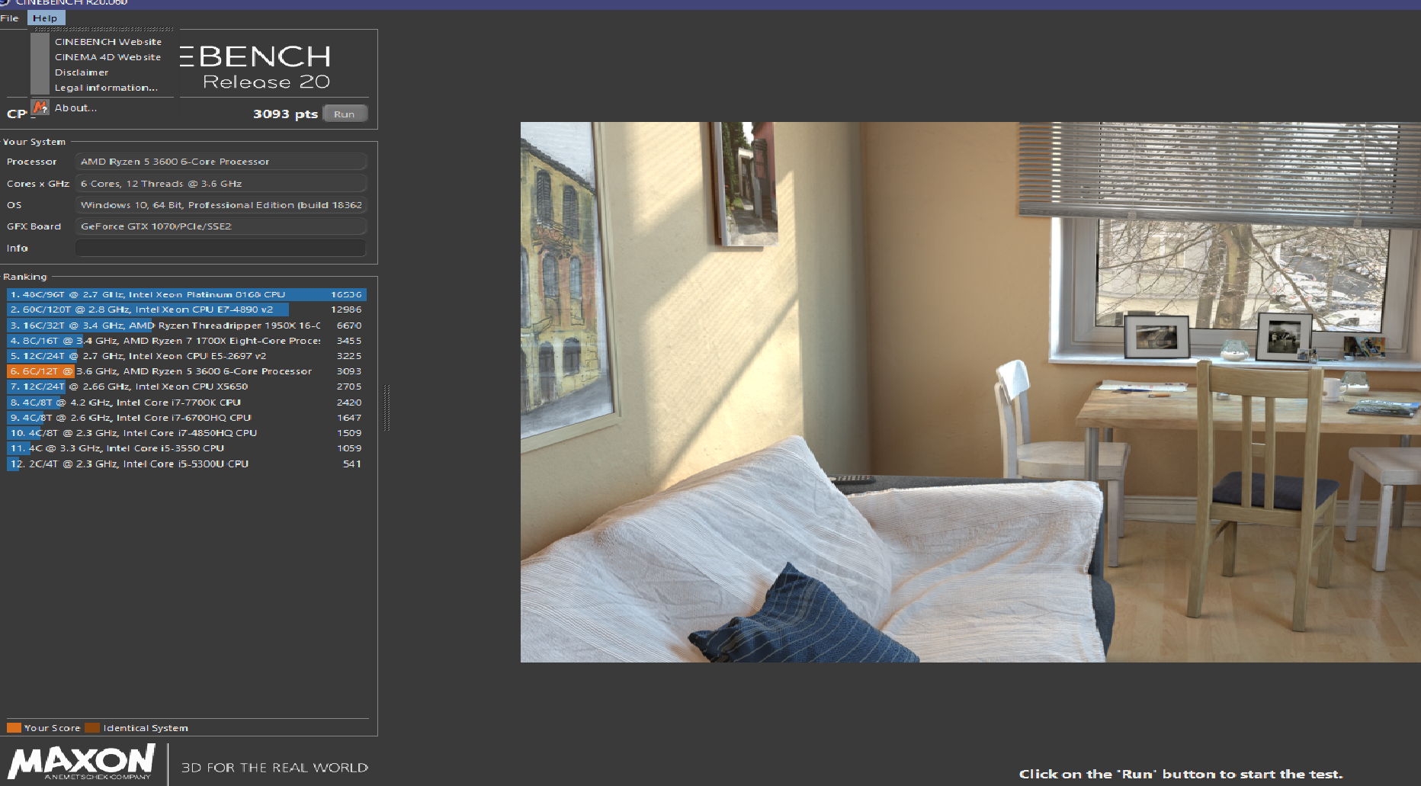Open CINEBENCH Website from Help menu
Image resolution: width=1421 pixels, height=786 pixels.
click(x=107, y=42)
